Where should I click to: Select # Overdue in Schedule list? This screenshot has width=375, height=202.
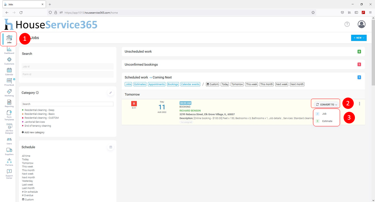click(x=28, y=195)
